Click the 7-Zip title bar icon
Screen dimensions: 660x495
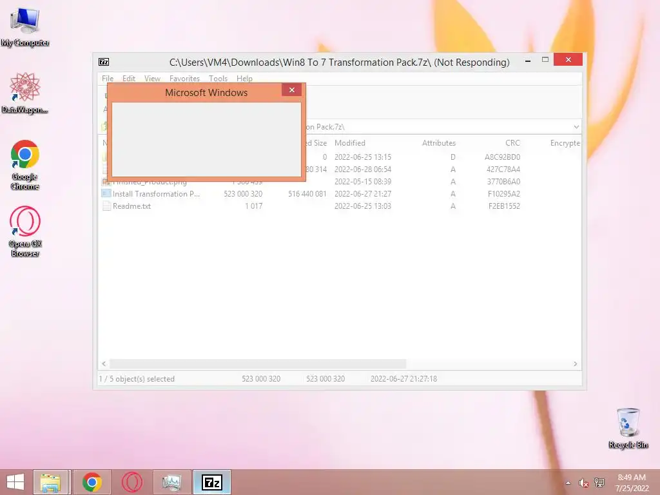click(104, 63)
